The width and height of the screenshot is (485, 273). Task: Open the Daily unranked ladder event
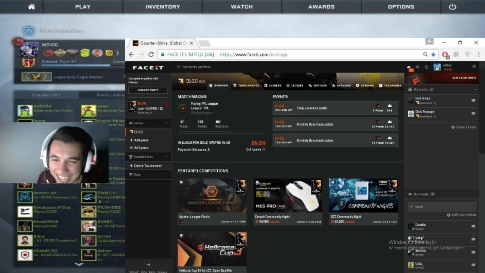point(335,108)
